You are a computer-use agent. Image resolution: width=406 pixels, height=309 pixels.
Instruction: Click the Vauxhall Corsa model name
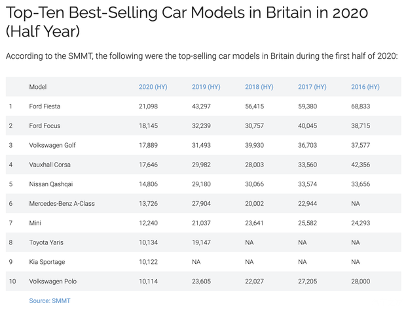pyautogui.click(x=50, y=165)
